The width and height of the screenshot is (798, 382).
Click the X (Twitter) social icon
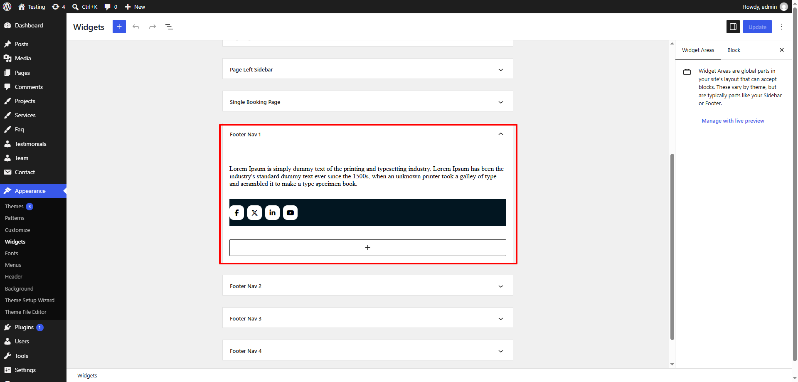coord(255,213)
